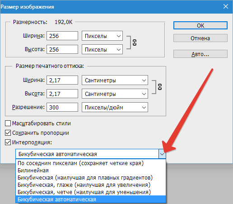Click the print size chain link icon
Image resolution: width=233 pixels, height=204 pixels.
click(x=160, y=87)
